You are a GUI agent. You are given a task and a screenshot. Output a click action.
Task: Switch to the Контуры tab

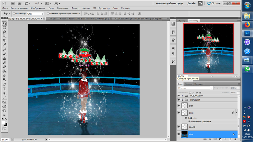pyautogui.click(x=198, y=84)
